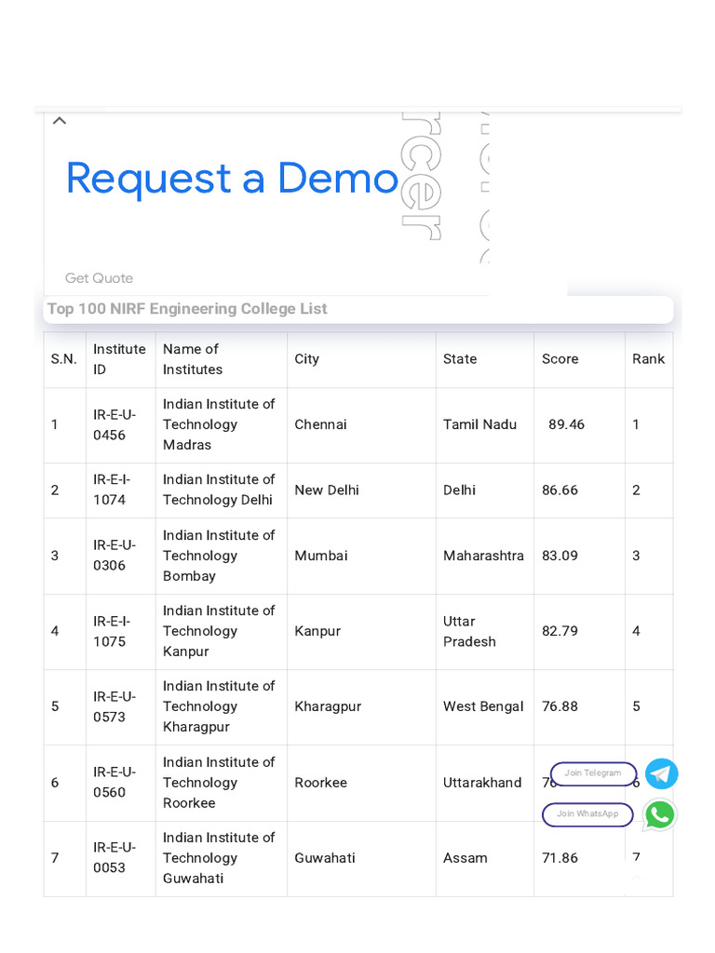This screenshot has width=715, height=953.
Task: Click the Get Quote ad text
Action: [x=99, y=278]
